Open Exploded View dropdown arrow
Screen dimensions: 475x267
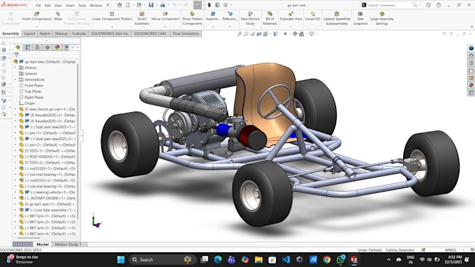pos(291,26)
